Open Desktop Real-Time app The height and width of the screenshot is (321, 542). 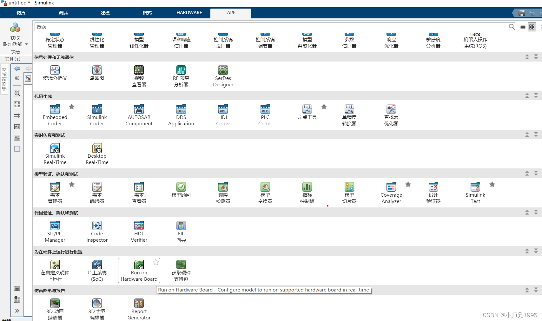point(97,154)
